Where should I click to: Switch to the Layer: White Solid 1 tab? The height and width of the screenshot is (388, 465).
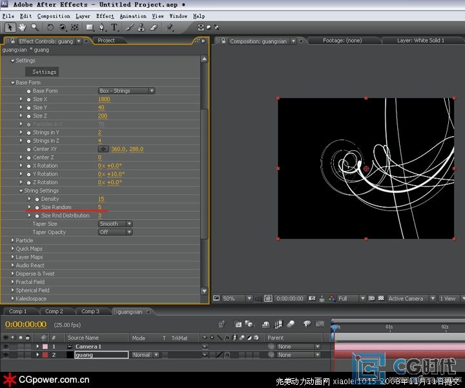420,41
